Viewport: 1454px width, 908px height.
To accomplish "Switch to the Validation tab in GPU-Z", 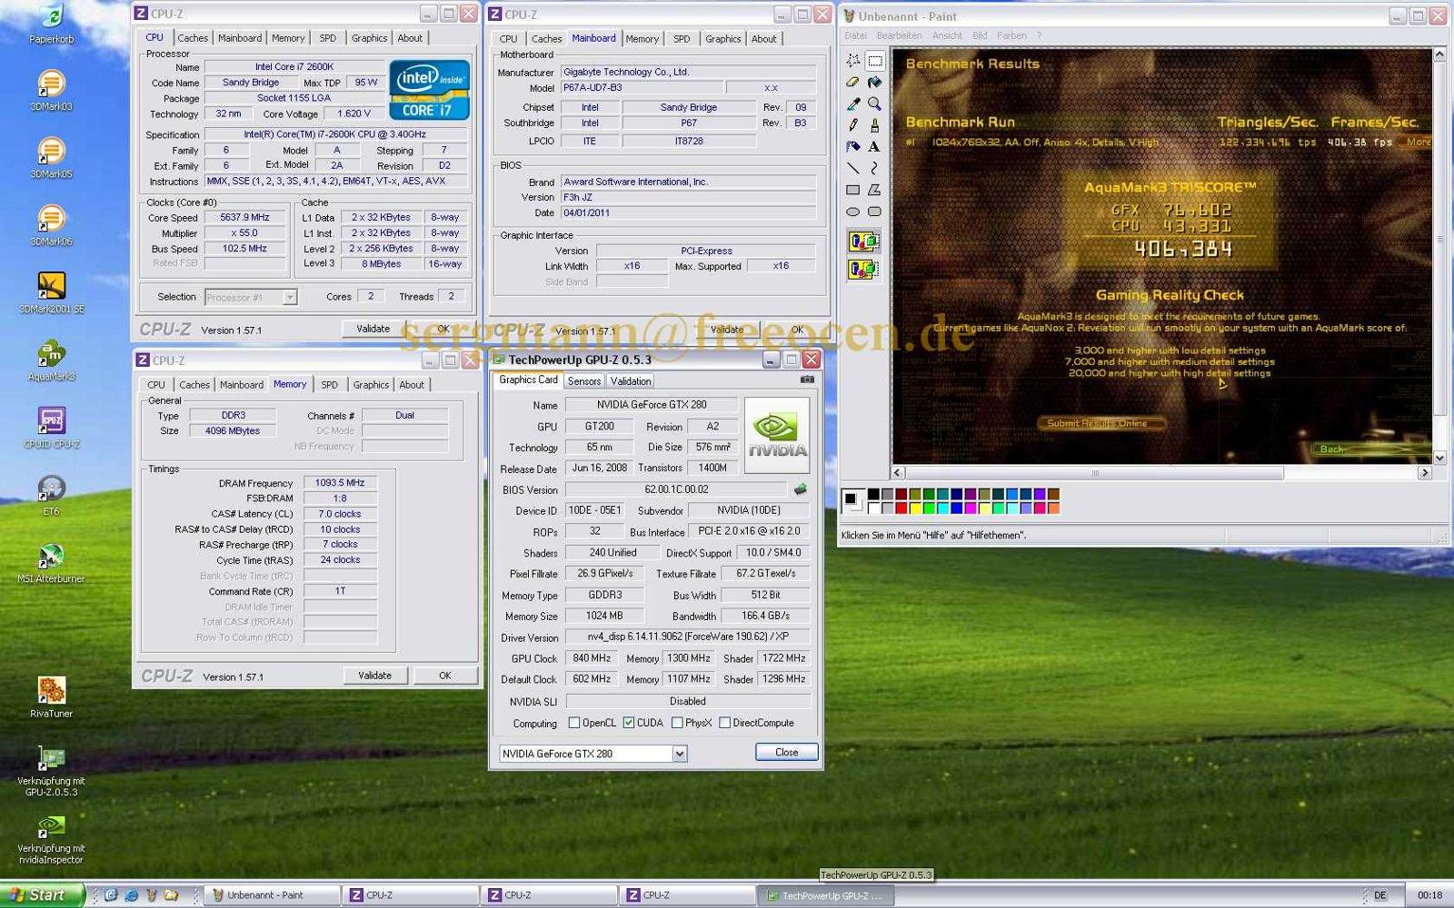I will tap(630, 381).
